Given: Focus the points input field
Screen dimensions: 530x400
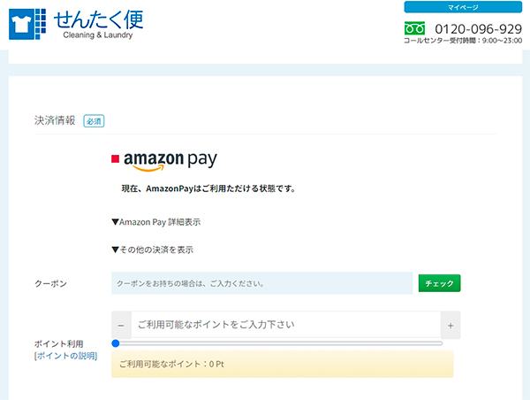Looking at the screenshot, I should 286,325.
